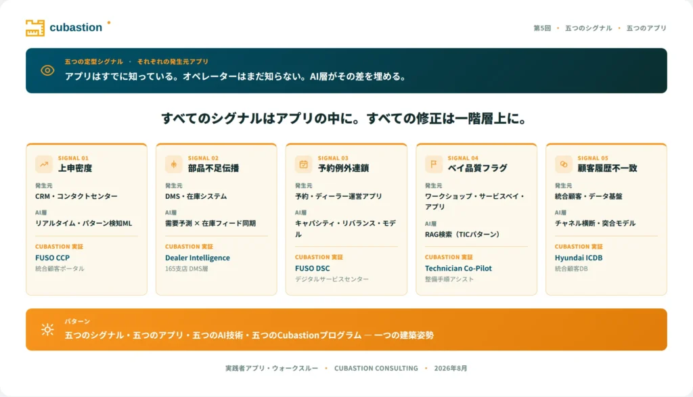Click the eye icon in the teal banner
Viewport: 693px width, 397px height.
[47, 70]
